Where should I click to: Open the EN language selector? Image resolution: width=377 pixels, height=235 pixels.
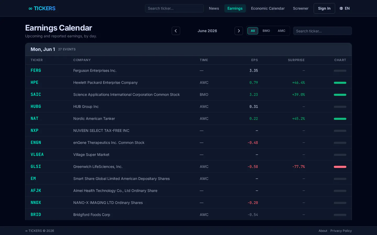pyautogui.click(x=345, y=8)
